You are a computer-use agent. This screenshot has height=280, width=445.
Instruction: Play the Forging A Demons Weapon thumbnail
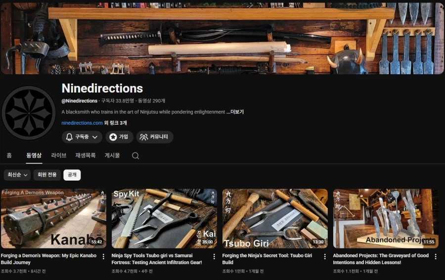tap(53, 218)
